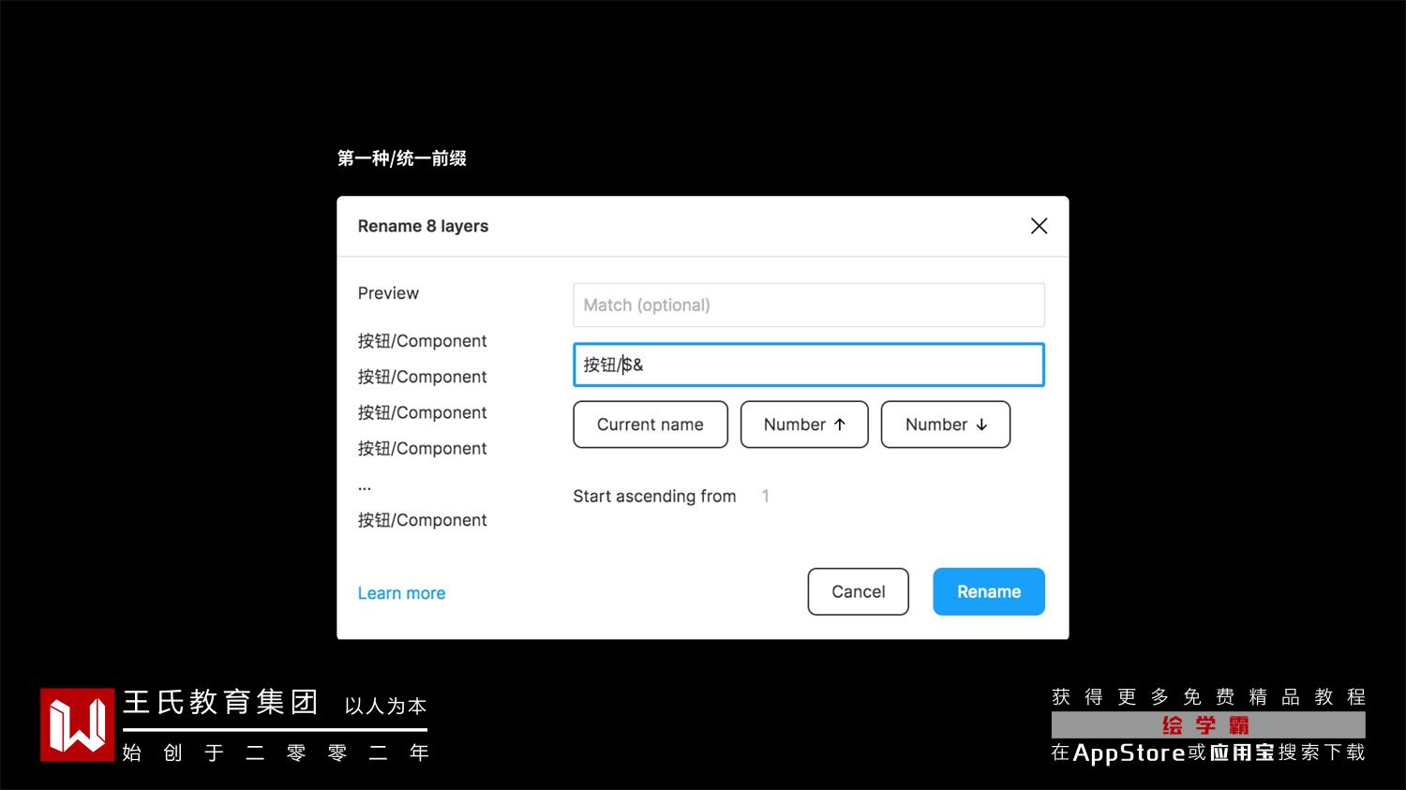Click the Match (optional) input field

pyautogui.click(x=809, y=305)
